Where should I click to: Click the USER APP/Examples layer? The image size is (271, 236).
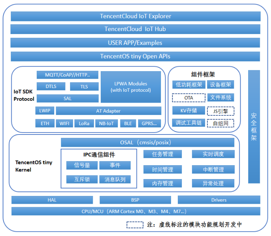(135, 43)
